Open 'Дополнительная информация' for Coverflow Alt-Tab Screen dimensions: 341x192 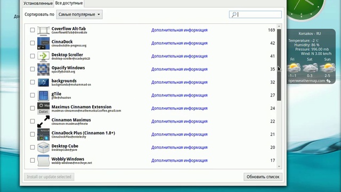180,30
